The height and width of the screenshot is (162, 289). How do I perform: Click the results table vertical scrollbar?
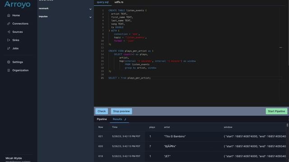tap(287, 125)
